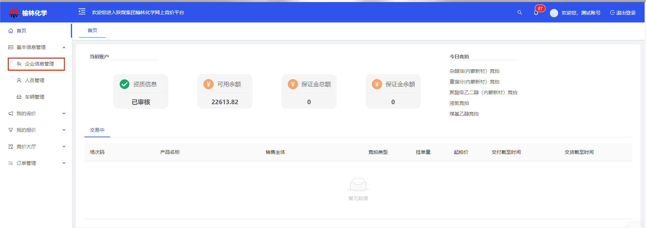Click the 榆林化学 logo

(x=28, y=13)
